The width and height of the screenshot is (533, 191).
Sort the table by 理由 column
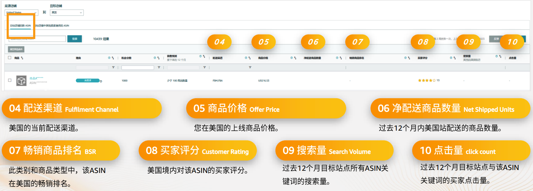(113, 58)
